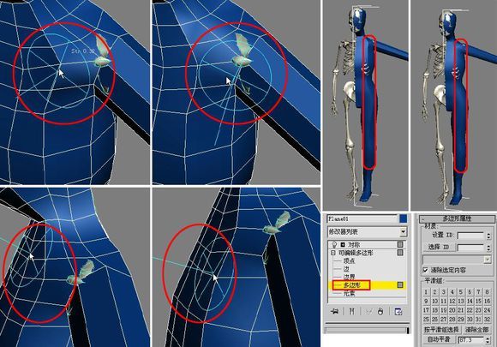Click the Plane01 object name field
The height and width of the screenshot is (347, 497).
pyautogui.click(x=362, y=218)
